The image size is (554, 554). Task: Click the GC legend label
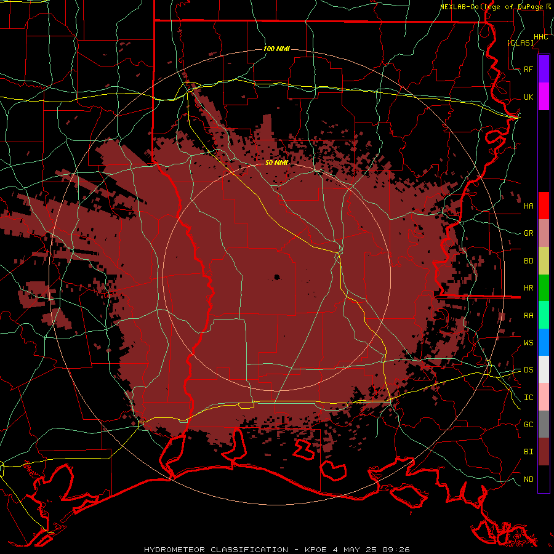pyautogui.click(x=528, y=424)
